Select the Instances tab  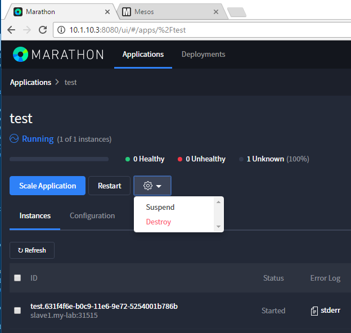[35, 215]
